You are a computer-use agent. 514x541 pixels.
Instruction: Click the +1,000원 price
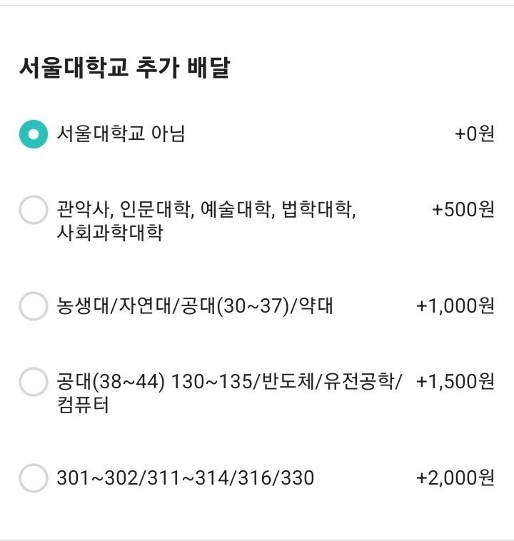click(x=455, y=306)
